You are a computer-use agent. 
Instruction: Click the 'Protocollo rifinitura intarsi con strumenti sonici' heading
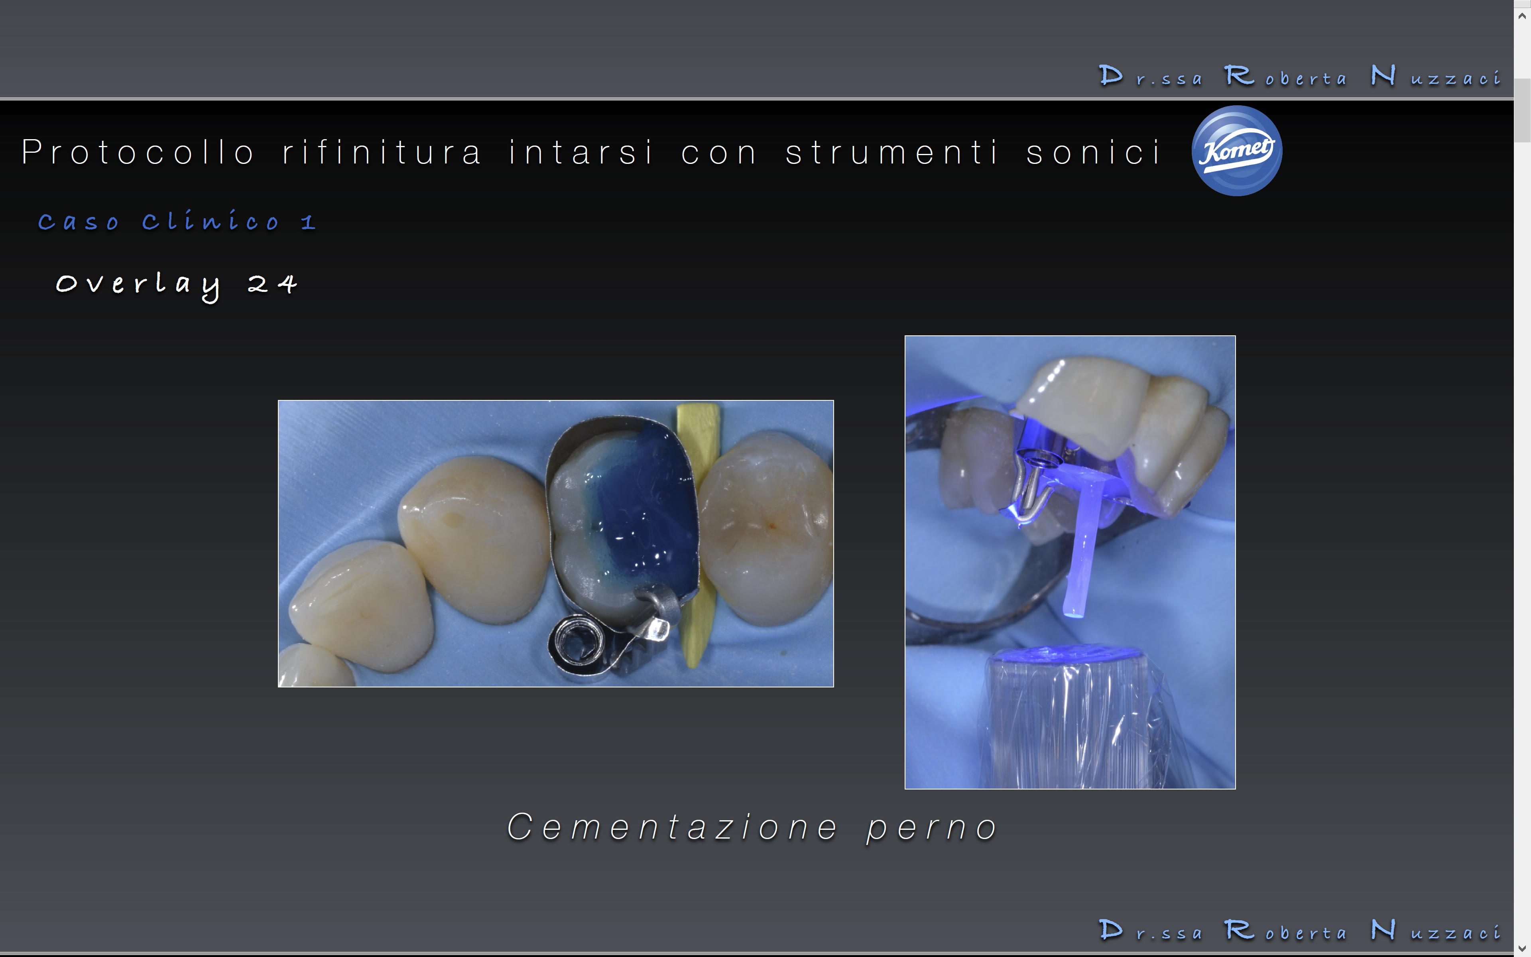pos(592,152)
